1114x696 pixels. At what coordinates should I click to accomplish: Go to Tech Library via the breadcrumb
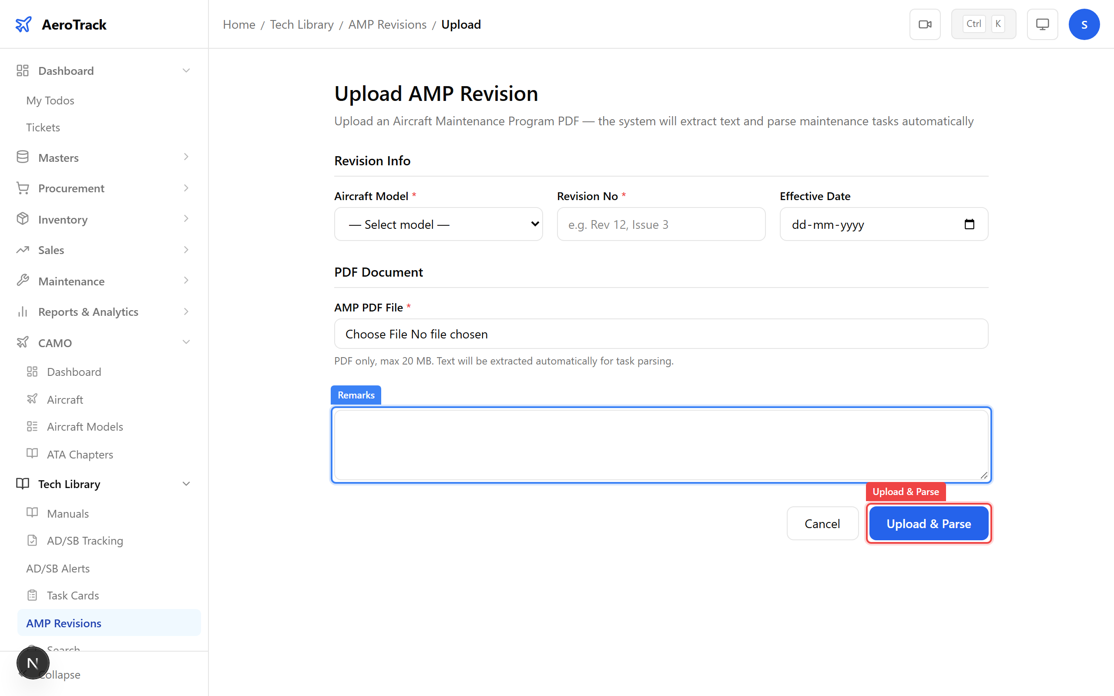tap(302, 24)
